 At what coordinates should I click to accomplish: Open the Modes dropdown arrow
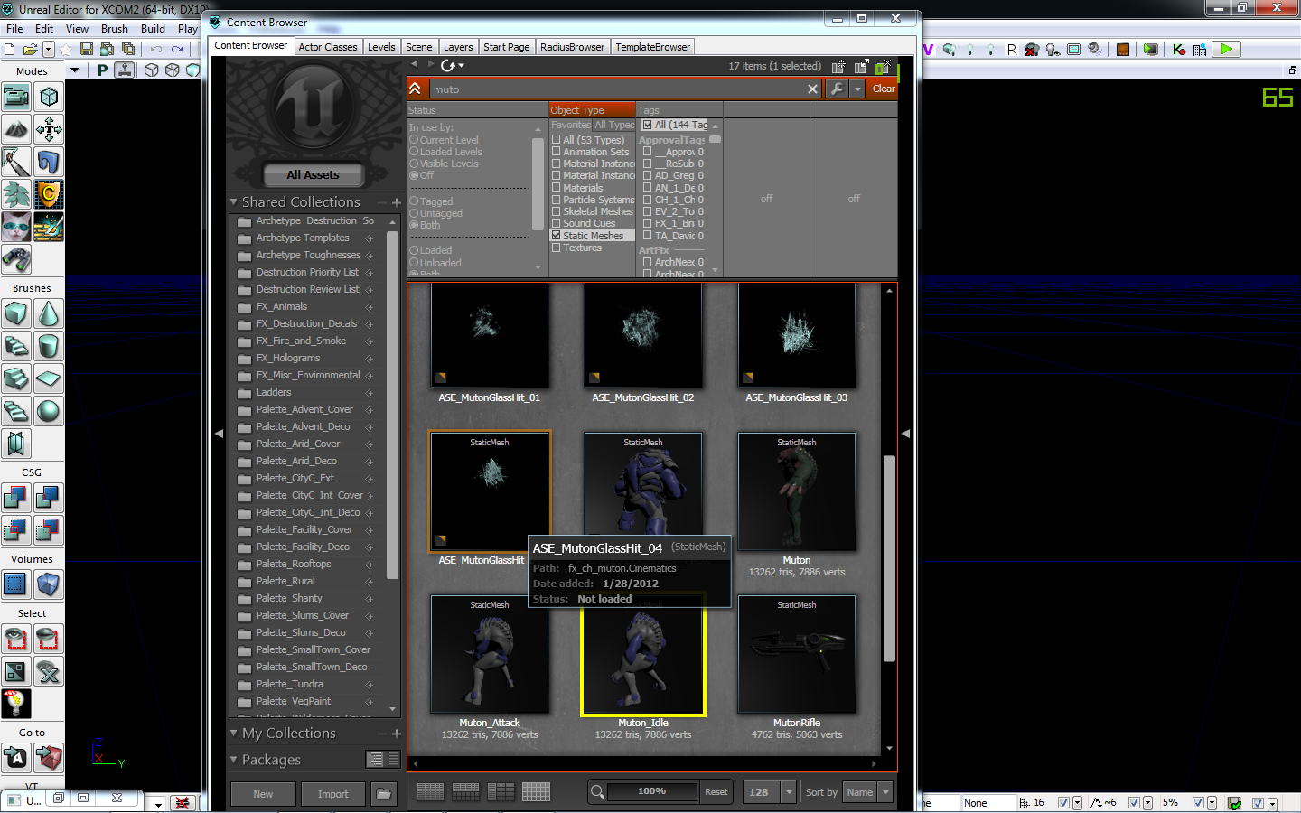(75, 70)
